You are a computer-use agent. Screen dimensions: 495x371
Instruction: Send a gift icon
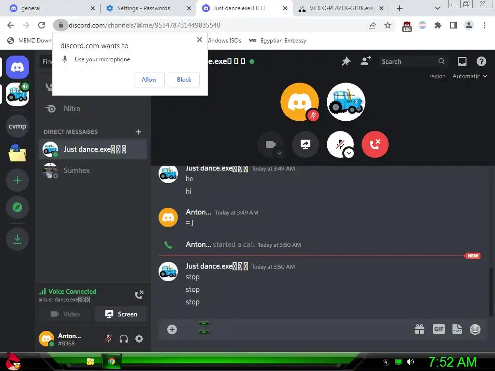coord(420,329)
